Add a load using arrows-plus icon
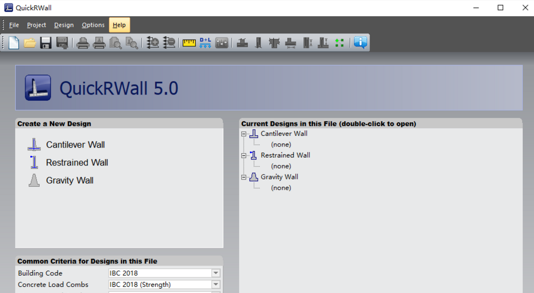The width and height of the screenshot is (534, 293). pyautogui.click(x=153, y=43)
